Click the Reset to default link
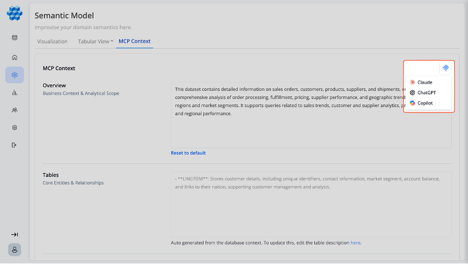The height and width of the screenshot is (264, 468). [188, 153]
